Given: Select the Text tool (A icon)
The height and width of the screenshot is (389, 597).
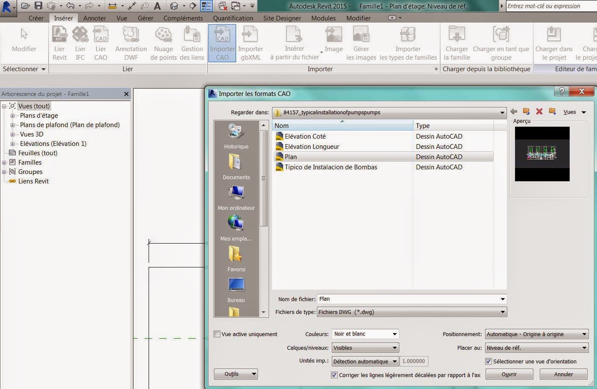Looking at the screenshot, I should click(157, 6).
